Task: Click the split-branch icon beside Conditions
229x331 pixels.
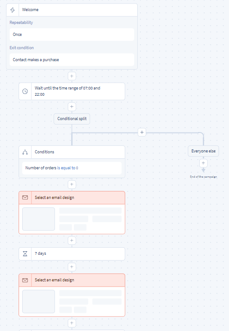Action: click(x=25, y=152)
